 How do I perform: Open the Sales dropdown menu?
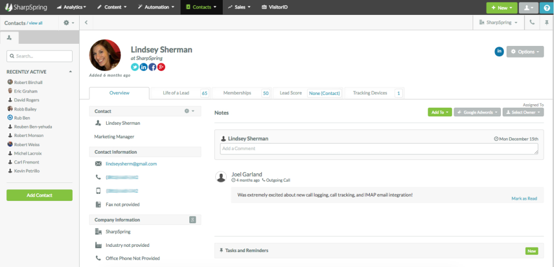point(239,7)
